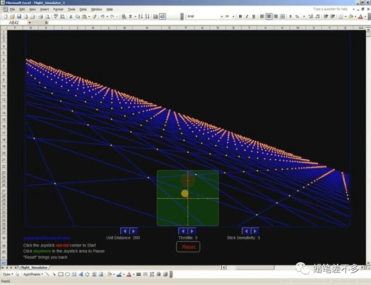
Task: Sort ascending with the A-Z icon
Action: pyautogui.click(x=141, y=16)
